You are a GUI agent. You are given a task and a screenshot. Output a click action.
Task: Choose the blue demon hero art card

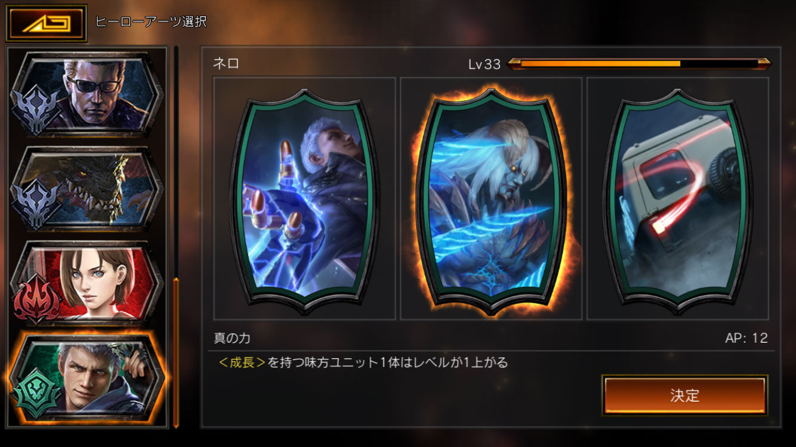click(x=491, y=200)
